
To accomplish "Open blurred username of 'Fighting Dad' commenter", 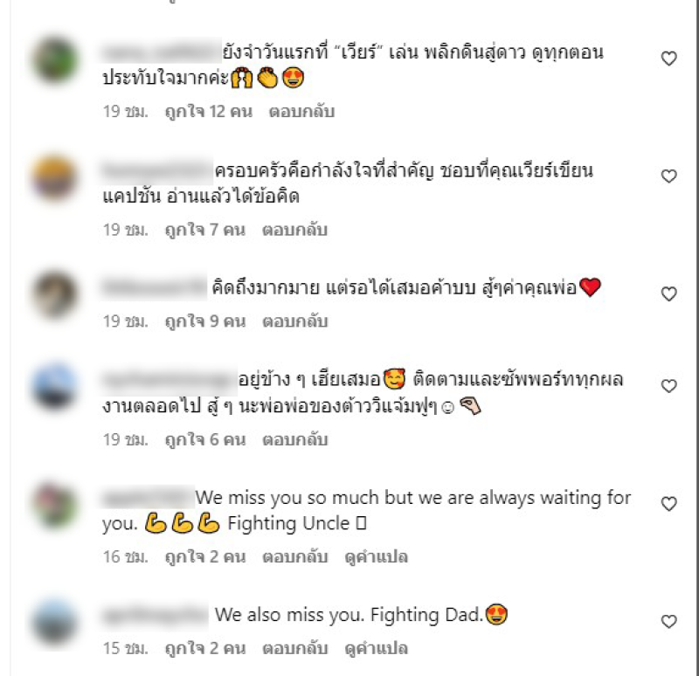I will click(x=155, y=616).
